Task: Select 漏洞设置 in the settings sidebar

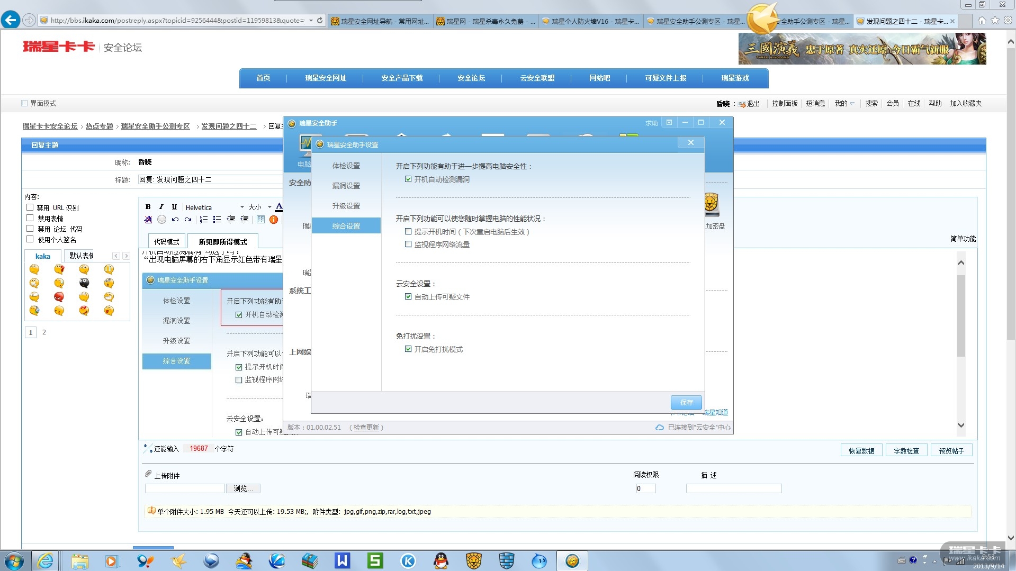Action: pyautogui.click(x=346, y=186)
